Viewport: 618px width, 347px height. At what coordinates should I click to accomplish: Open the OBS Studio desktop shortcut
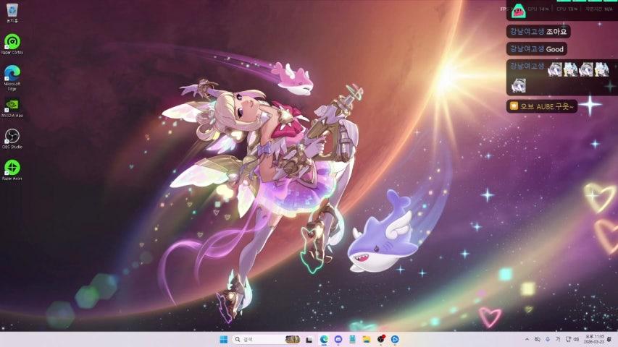(x=12, y=137)
